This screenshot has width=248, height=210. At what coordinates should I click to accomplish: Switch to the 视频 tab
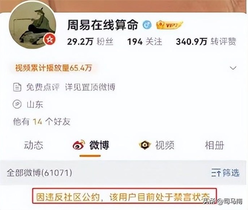(x=157, y=145)
